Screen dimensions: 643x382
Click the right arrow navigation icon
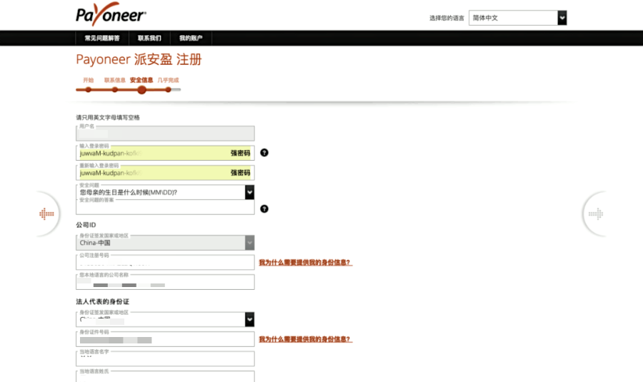point(595,213)
